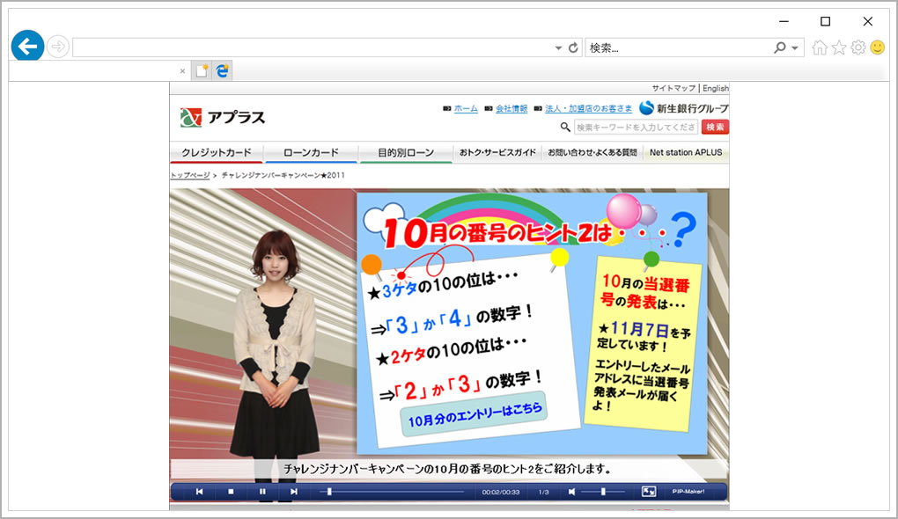Click the 検索... browser search box
898x519 pixels.
(678, 48)
